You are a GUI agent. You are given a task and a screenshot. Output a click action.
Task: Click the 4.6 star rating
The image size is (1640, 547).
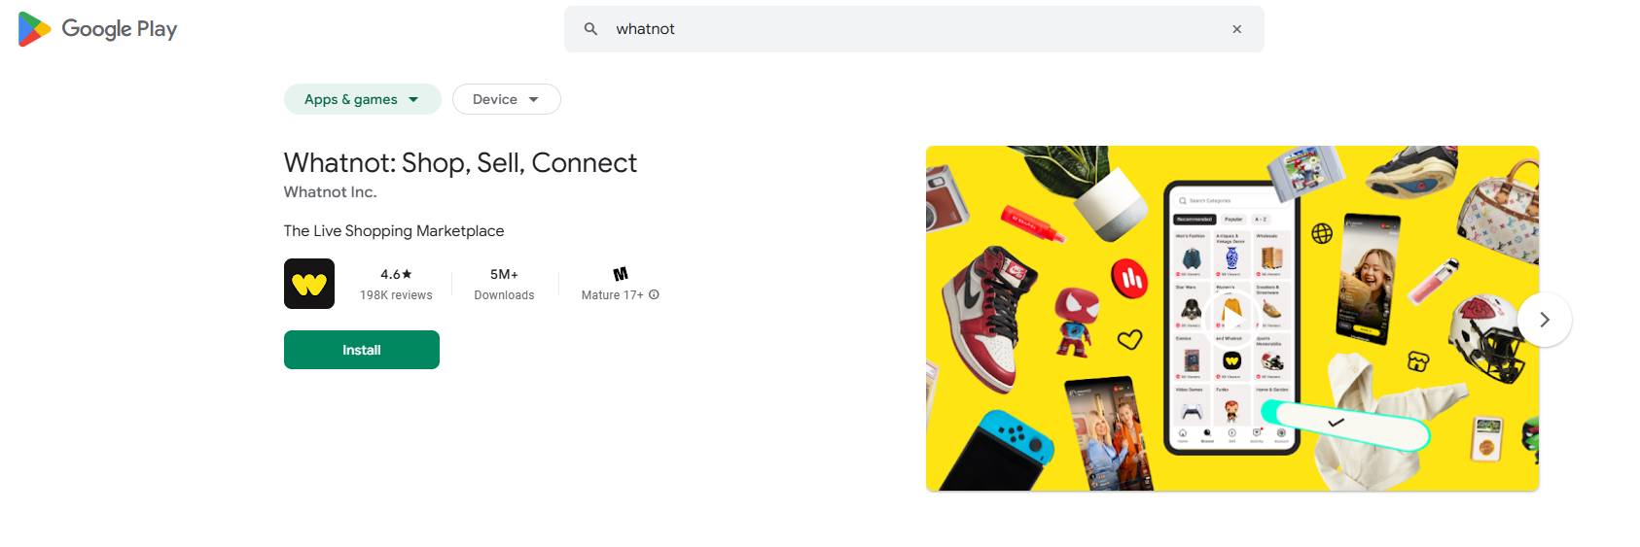tap(396, 274)
